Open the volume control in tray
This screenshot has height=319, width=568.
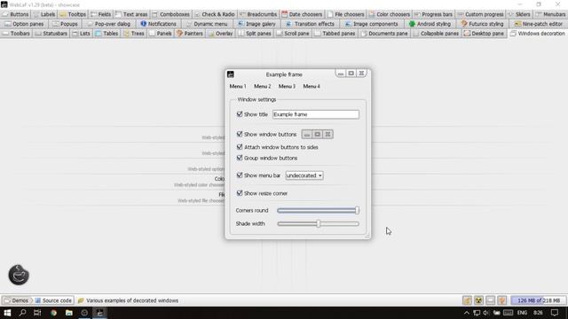click(485, 313)
